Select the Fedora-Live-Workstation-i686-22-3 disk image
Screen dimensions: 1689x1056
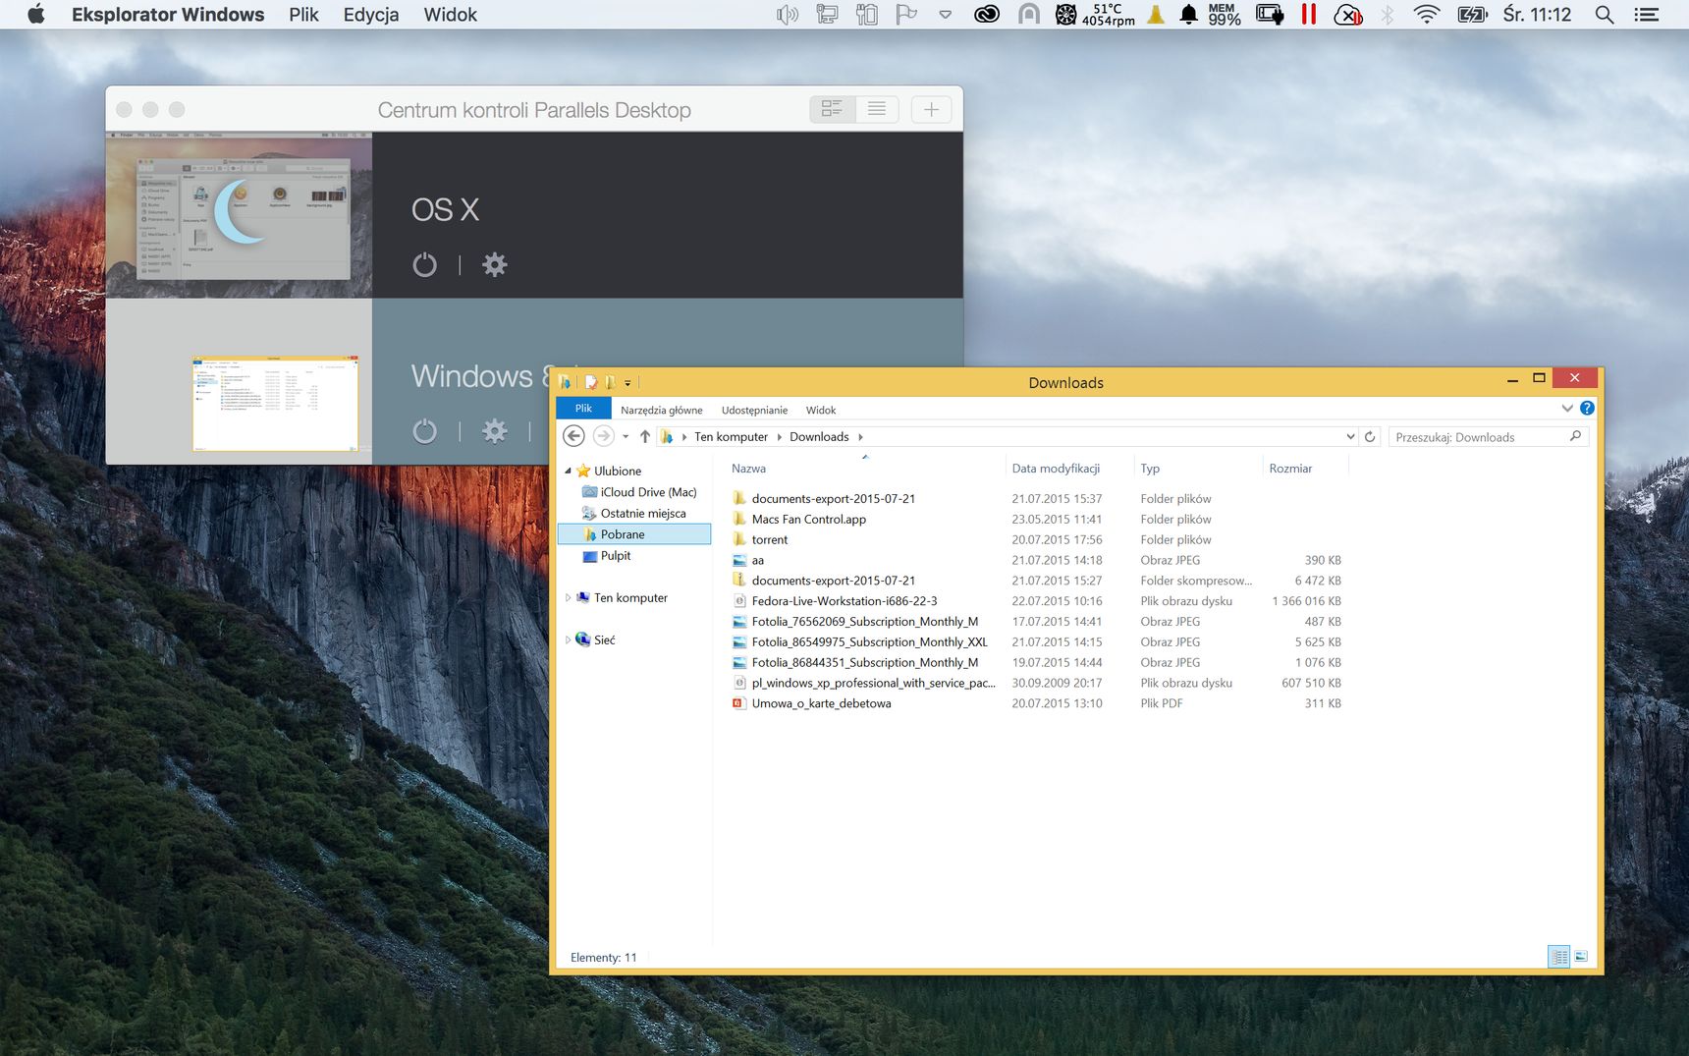point(844,601)
